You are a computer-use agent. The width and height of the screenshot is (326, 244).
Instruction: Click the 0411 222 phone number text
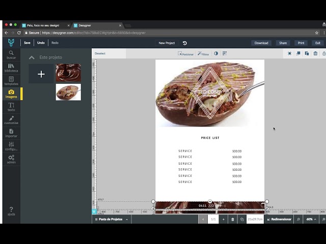210,205
